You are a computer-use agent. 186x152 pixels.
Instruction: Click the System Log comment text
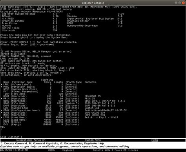pyautogui.click(x=92, y=108)
